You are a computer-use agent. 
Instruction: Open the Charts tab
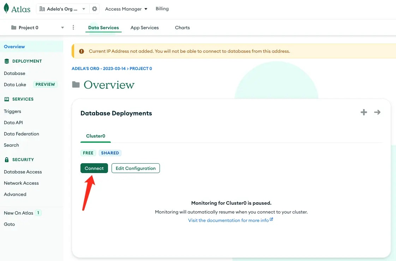click(182, 28)
